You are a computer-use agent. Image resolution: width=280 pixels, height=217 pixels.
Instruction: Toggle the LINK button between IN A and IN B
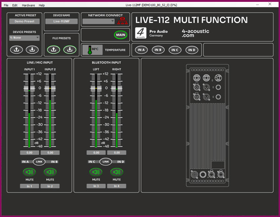click(40, 162)
